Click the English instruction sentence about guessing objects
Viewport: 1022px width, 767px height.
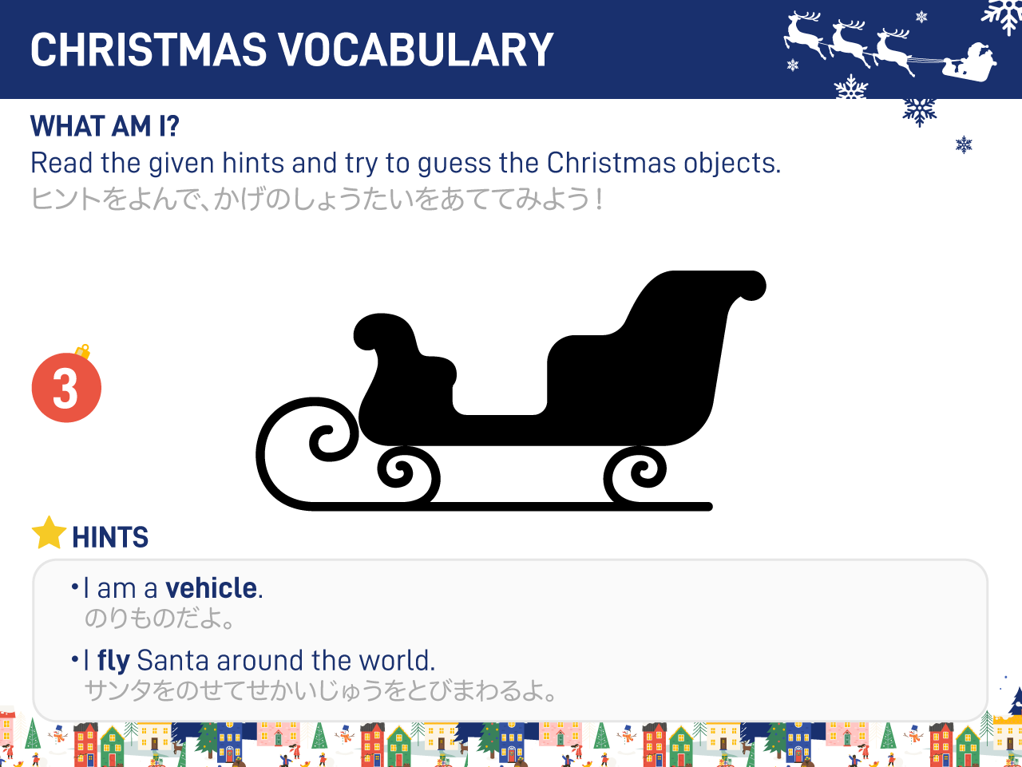click(x=406, y=164)
